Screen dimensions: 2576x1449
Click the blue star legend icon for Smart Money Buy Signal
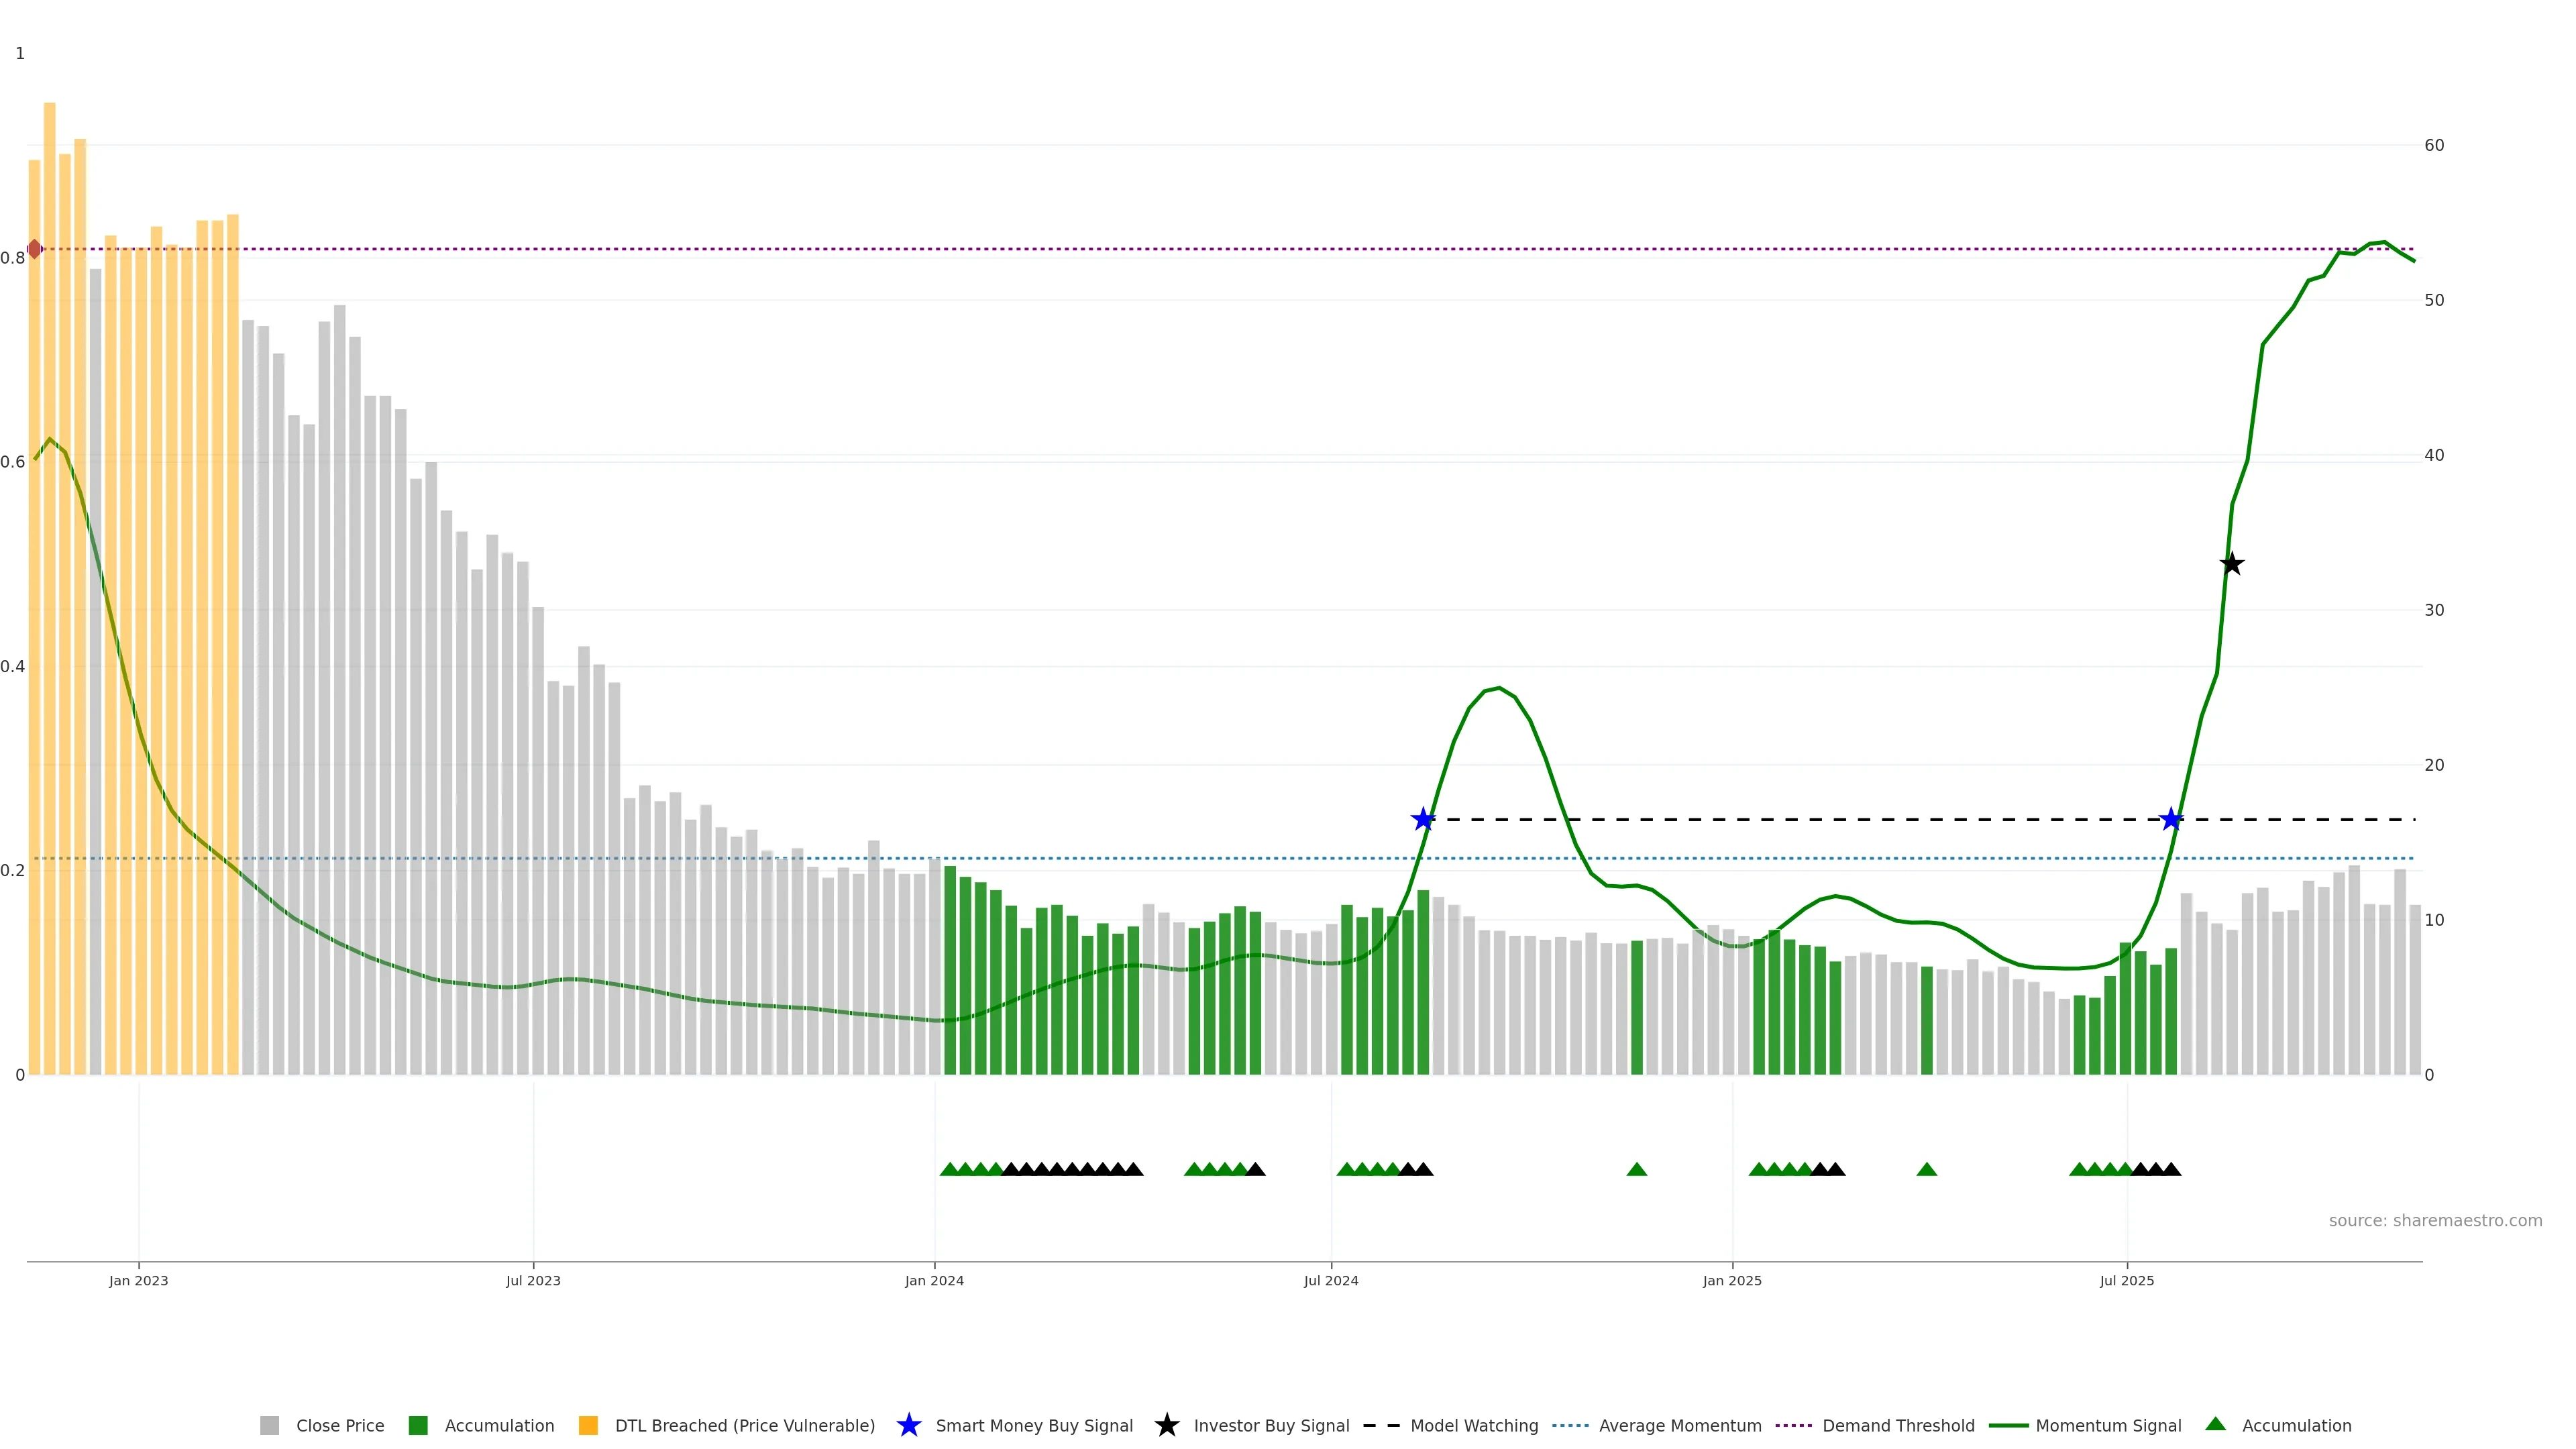click(908, 1425)
